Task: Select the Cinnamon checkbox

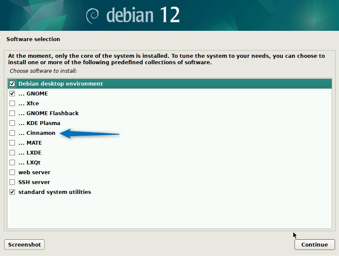Action: click(12, 133)
